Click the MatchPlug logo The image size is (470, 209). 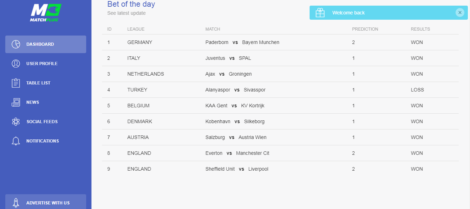46,13
